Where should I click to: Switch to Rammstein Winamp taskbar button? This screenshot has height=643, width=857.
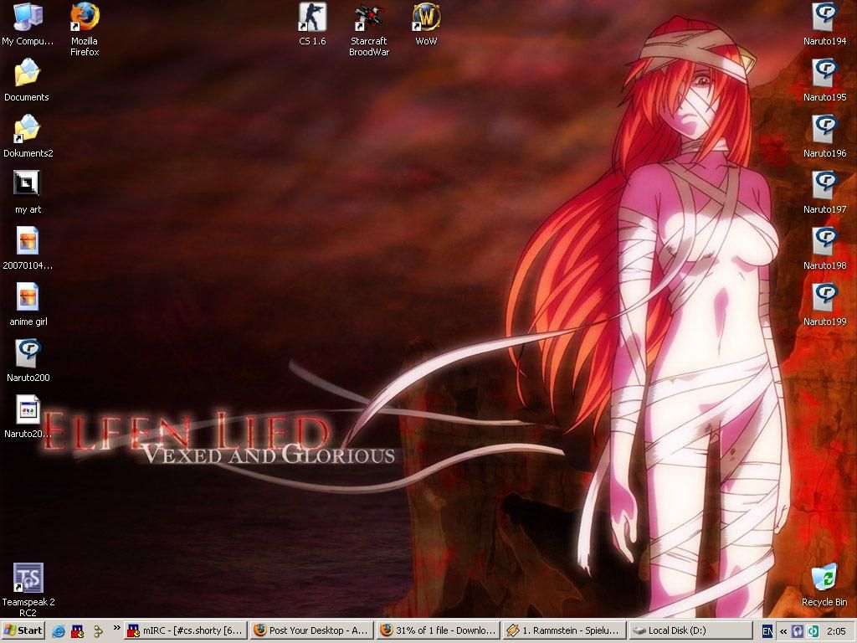point(565,630)
